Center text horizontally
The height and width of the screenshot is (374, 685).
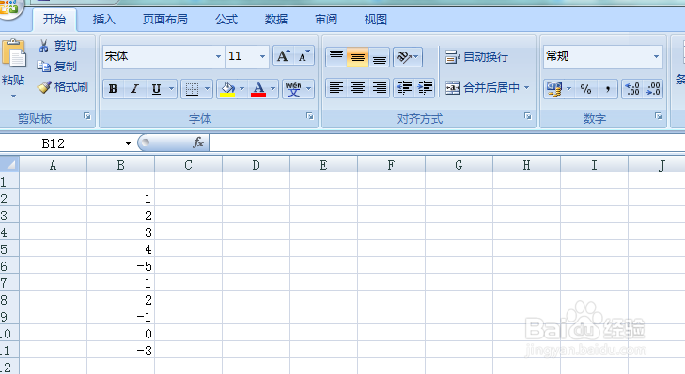357,88
